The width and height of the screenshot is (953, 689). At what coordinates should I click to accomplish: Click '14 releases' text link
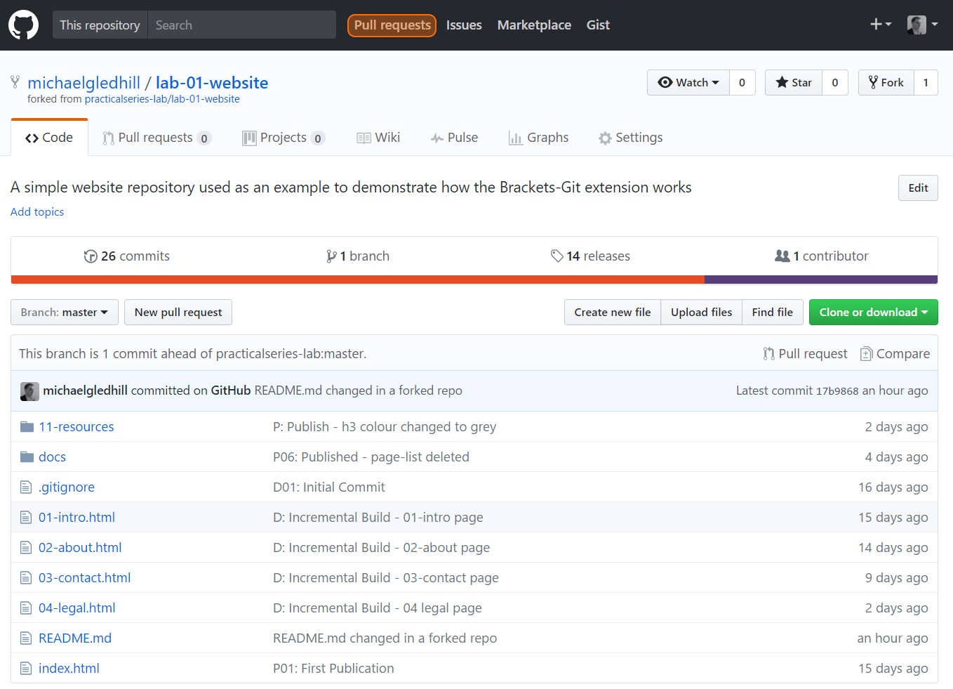[599, 256]
